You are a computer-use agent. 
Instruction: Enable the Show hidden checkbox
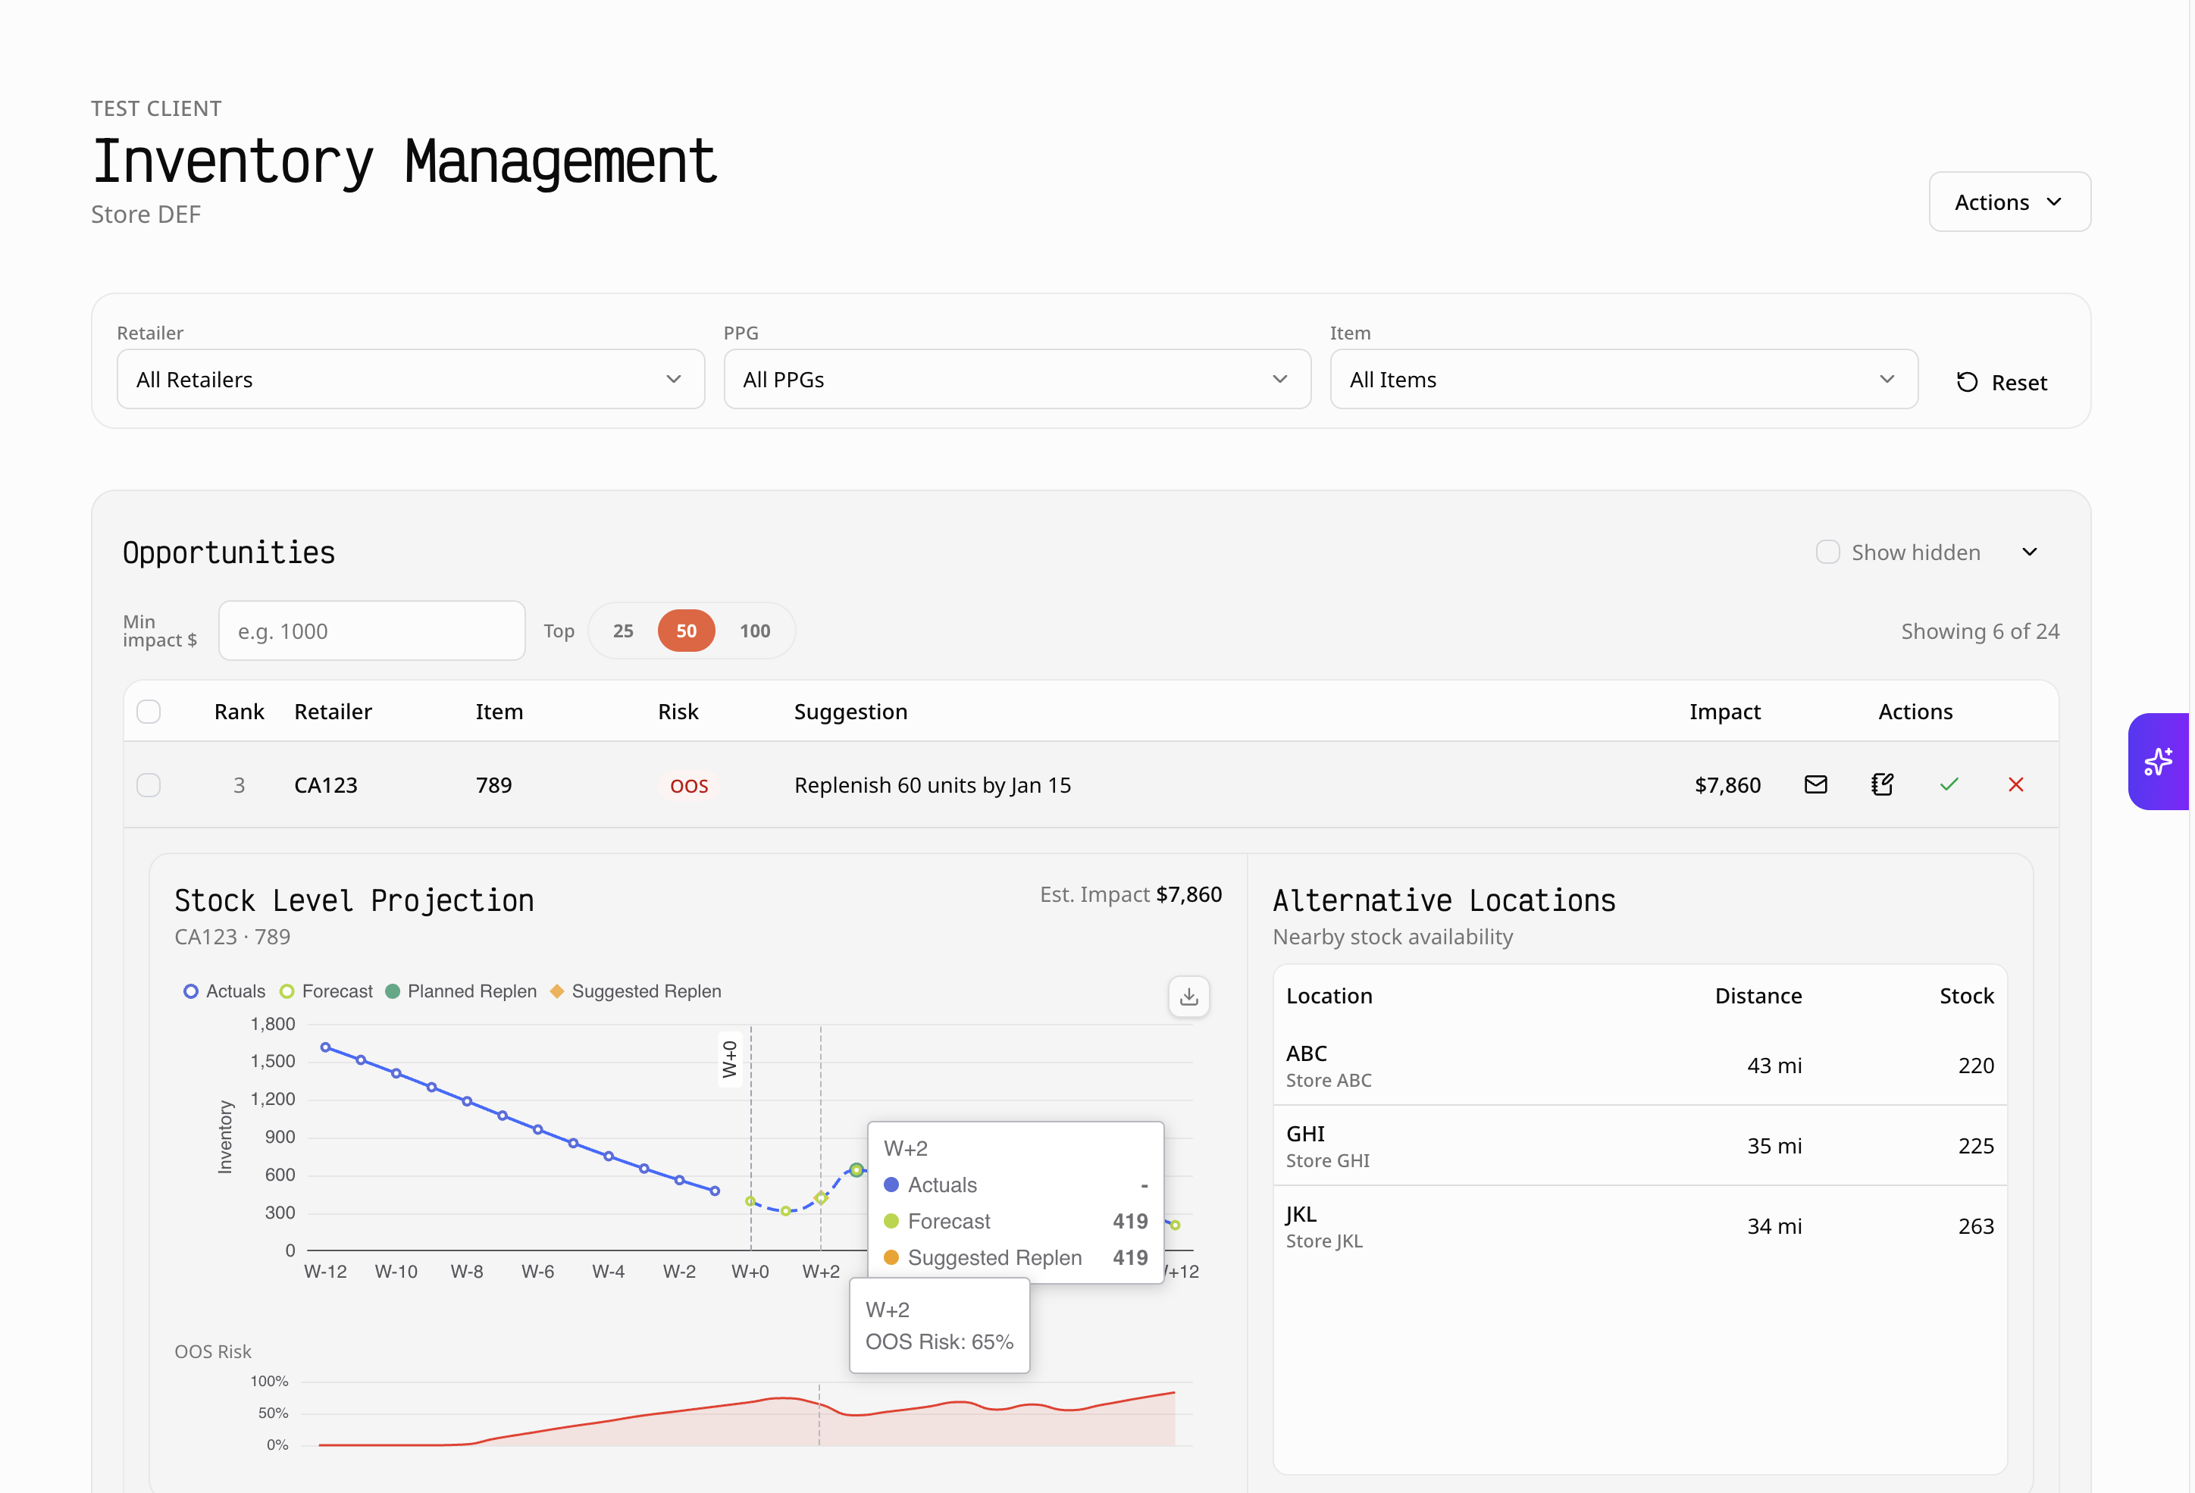click(1827, 552)
